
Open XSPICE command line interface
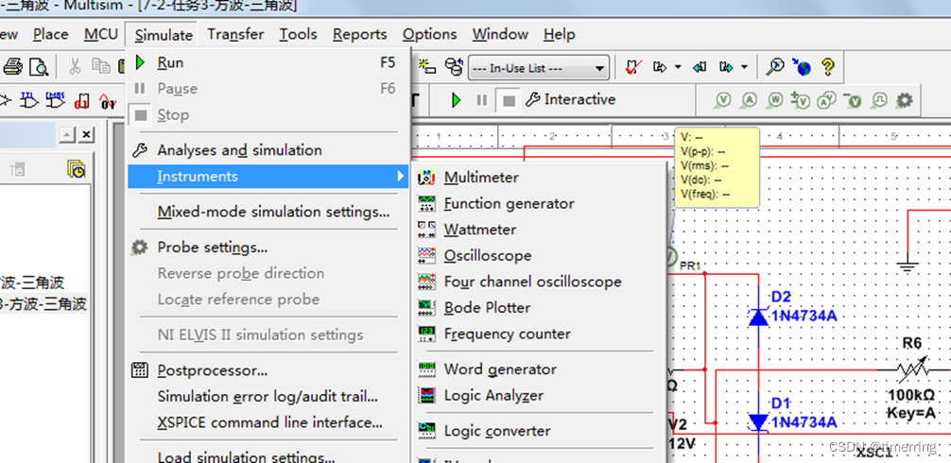[x=268, y=422]
